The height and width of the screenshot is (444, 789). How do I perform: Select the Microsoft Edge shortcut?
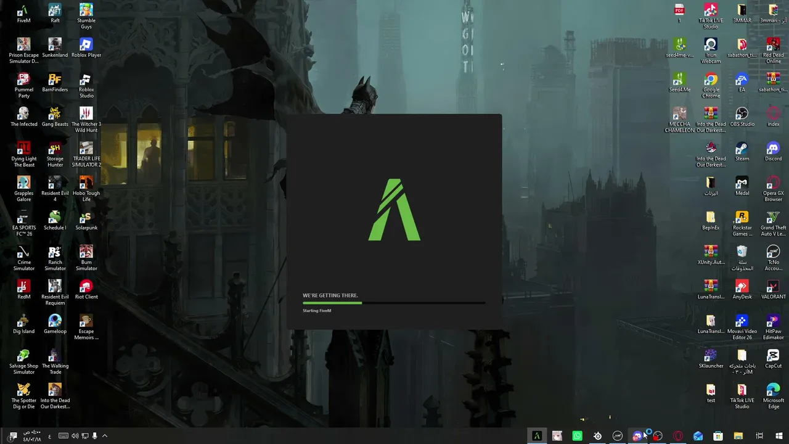pyautogui.click(x=773, y=397)
